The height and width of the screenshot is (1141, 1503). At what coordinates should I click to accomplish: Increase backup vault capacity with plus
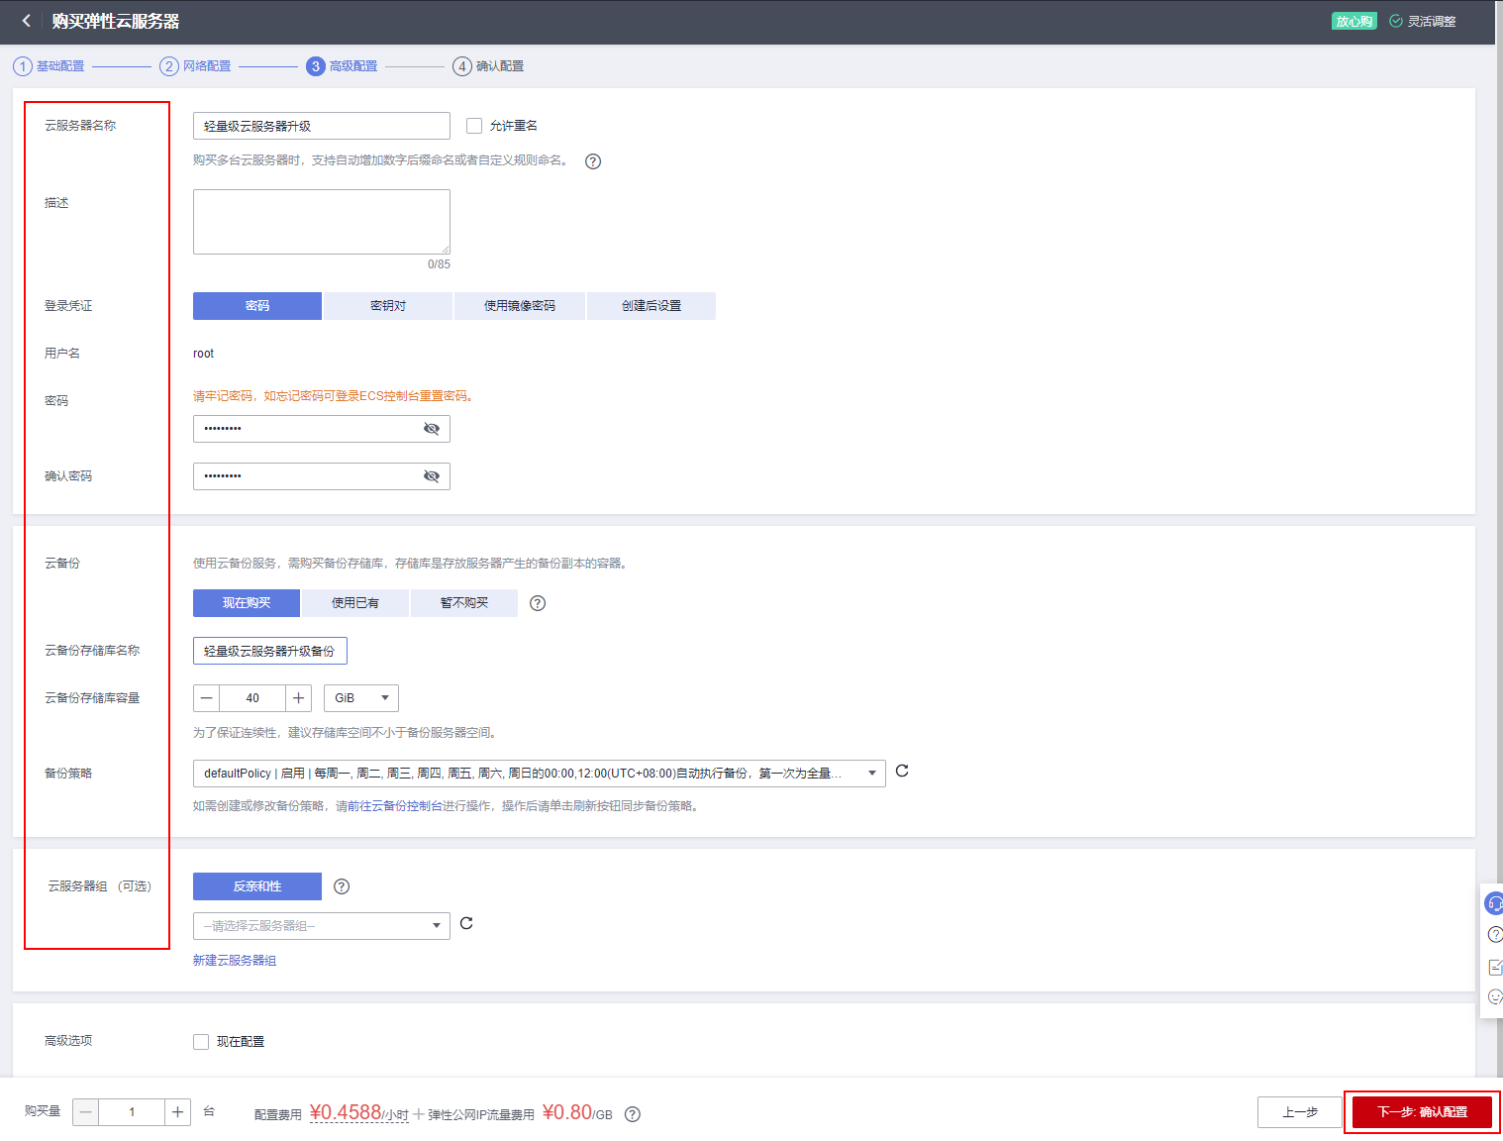coord(298,698)
